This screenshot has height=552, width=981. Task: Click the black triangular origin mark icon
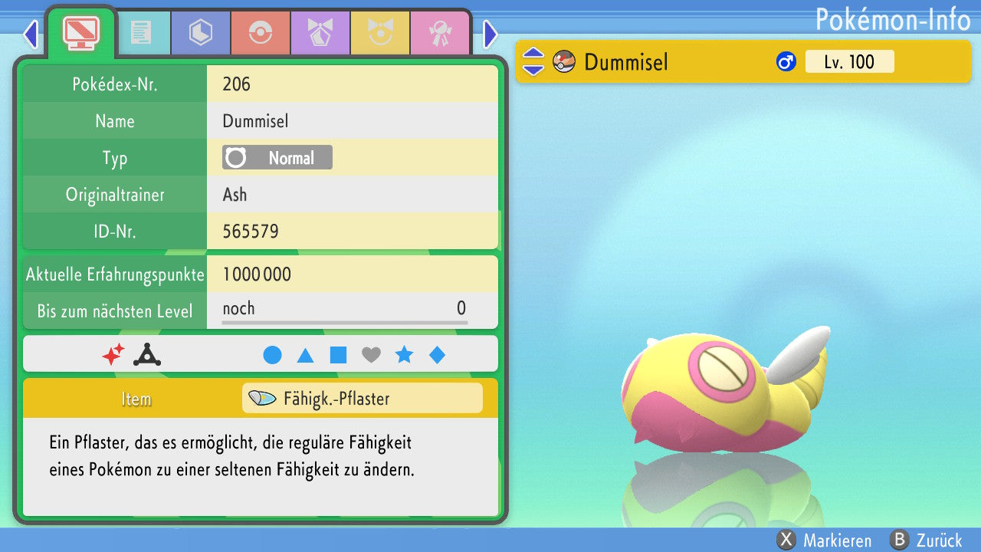(146, 354)
